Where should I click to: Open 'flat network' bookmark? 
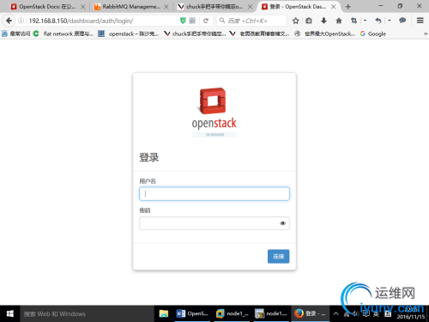point(63,33)
